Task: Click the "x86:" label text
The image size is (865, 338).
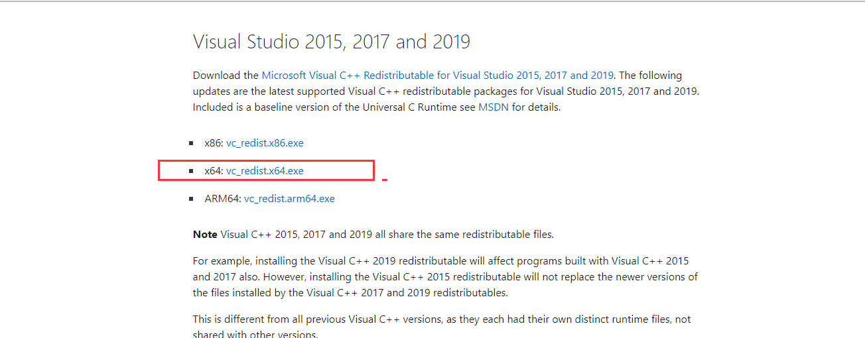Action: pyautogui.click(x=214, y=143)
